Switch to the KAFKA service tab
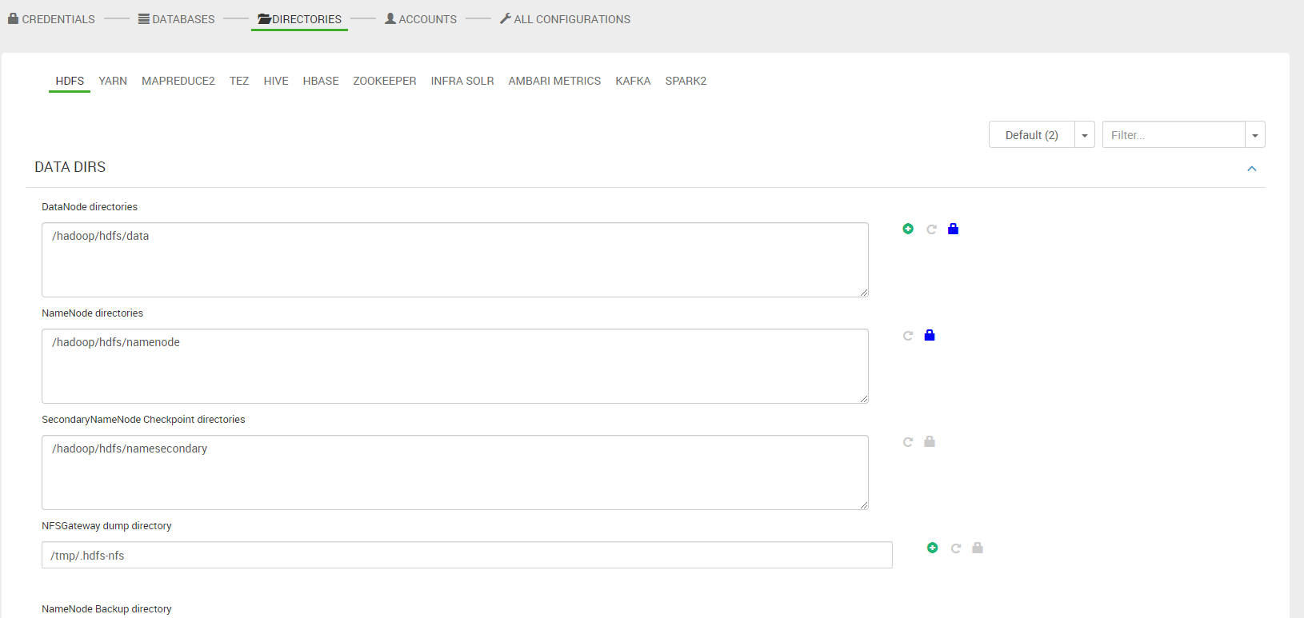Screen dimensions: 1304x618 tap(633, 81)
